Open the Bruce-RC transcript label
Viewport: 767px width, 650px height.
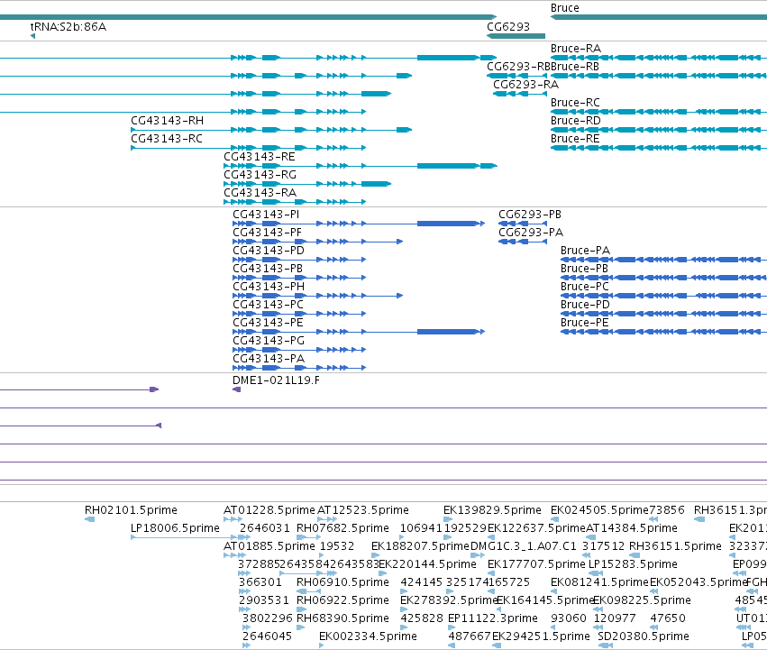point(575,103)
